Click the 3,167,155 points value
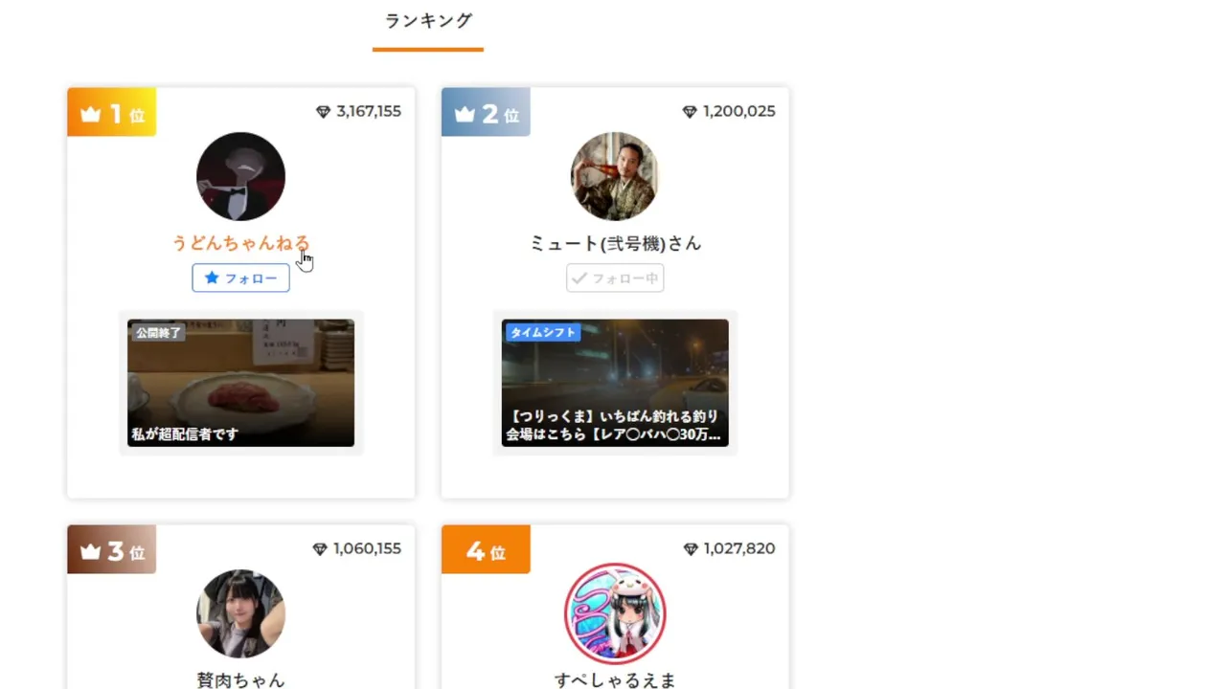This screenshot has height=689, width=1226. click(x=369, y=112)
